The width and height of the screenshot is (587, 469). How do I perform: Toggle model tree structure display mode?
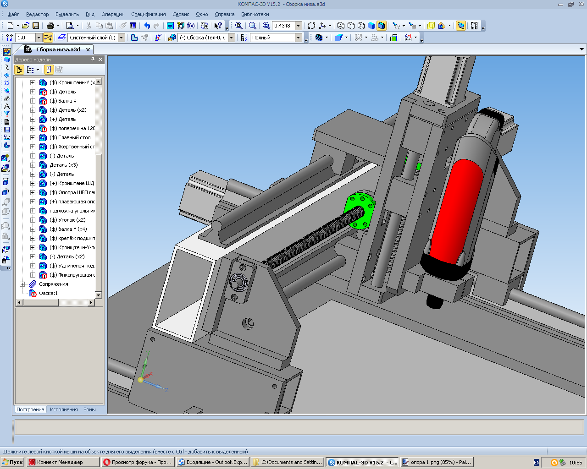coord(19,70)
